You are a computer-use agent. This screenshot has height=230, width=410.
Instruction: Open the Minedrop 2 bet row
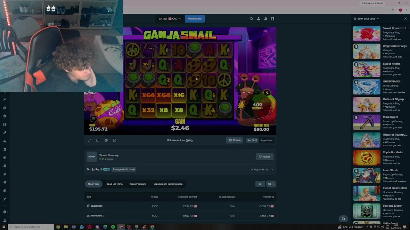180,216
